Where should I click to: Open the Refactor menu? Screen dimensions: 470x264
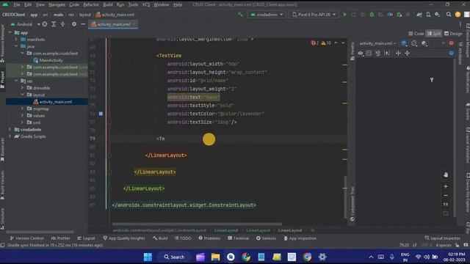pos(91,4)
